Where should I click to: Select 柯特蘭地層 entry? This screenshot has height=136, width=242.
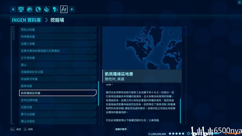coord(58,37)
